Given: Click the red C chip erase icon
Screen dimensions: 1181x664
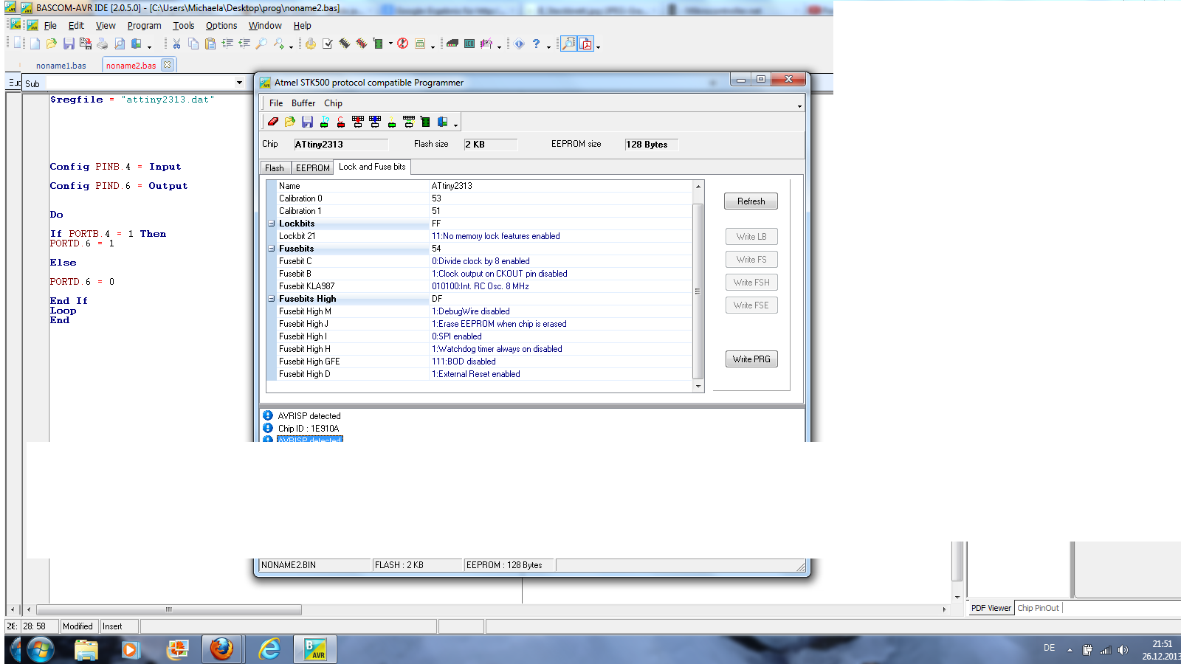Looking at the screenshot, I should point(340,122).
